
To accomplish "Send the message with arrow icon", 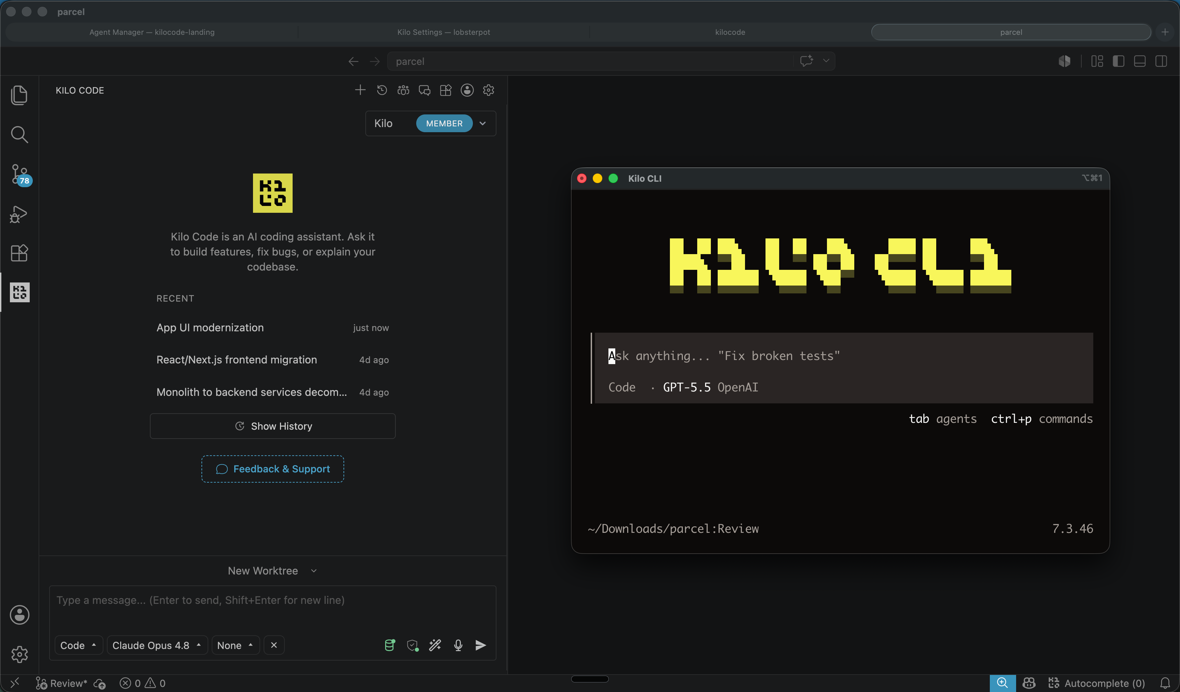I will pos(480,645).
